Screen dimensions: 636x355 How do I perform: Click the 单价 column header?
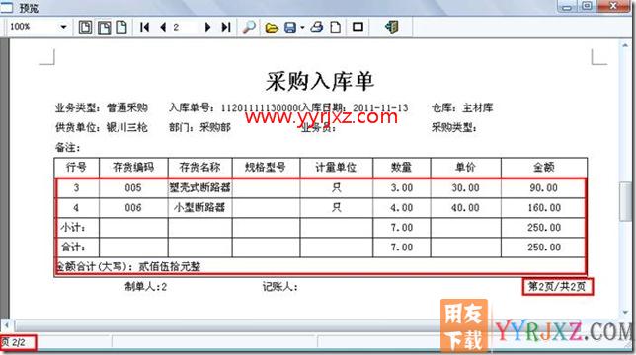click(465, 168)
